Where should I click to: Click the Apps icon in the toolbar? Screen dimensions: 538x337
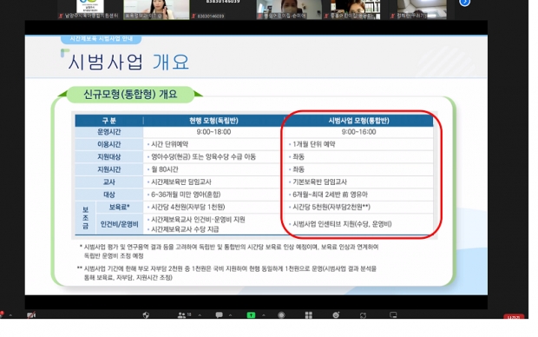click(363, 315)
